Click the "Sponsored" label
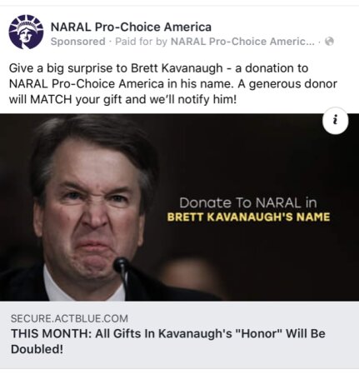The image size is (359, 374). click(78, 42)
